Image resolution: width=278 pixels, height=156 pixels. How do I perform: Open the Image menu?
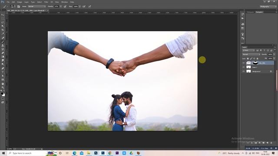click(x=20, y=2)
